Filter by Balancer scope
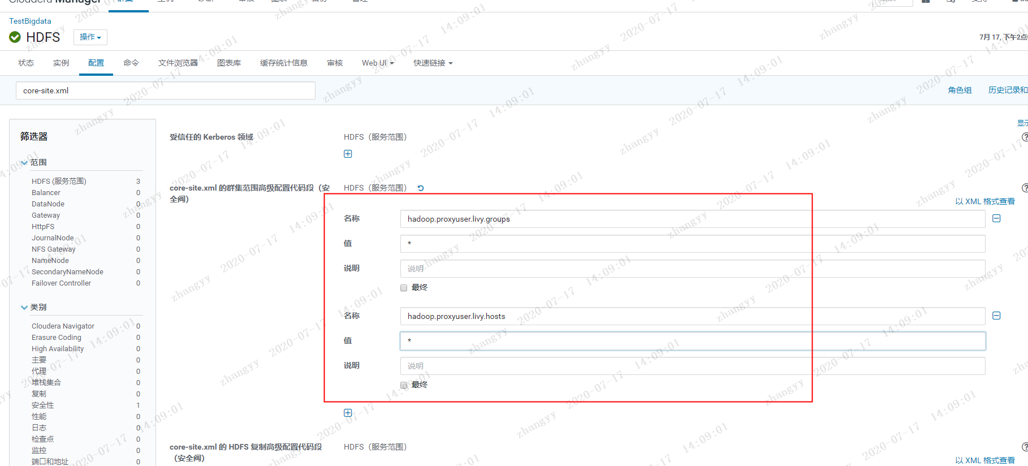This screenshot has width=1028, height=466. tap(46, 193)
